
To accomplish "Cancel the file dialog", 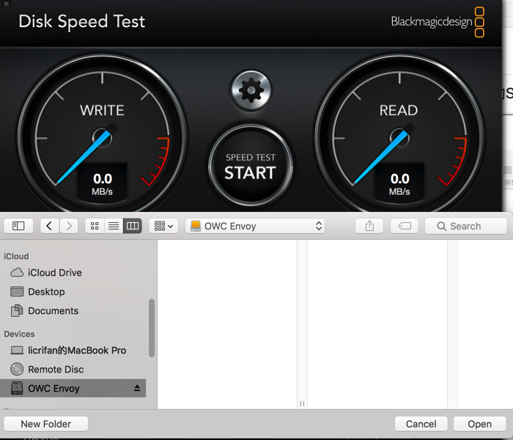I will point(421,424).
